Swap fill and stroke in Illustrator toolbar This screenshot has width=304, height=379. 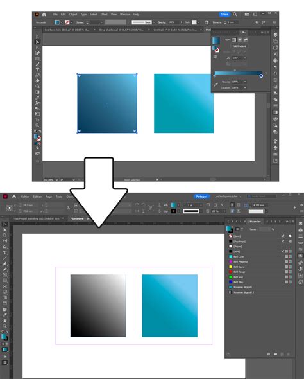tap(40, 131)
